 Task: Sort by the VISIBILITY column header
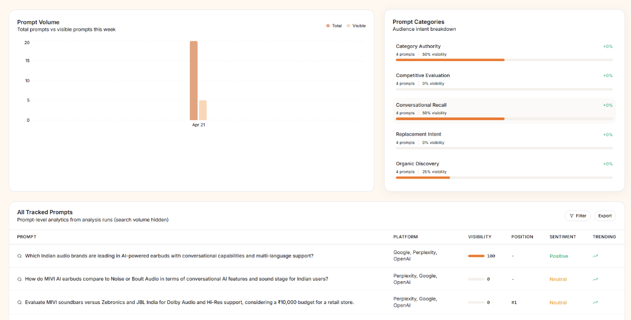pyautogui.click(x=480, y=237)
